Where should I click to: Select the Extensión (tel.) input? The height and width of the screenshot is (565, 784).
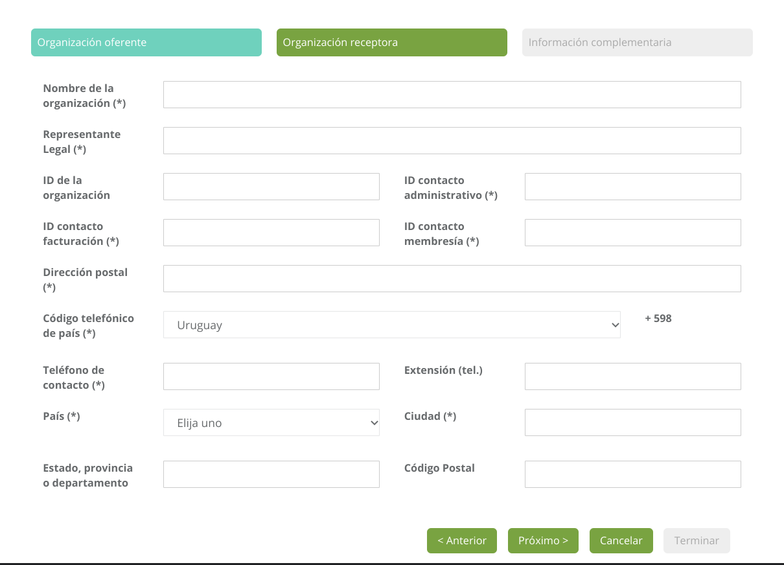(632, 376)
